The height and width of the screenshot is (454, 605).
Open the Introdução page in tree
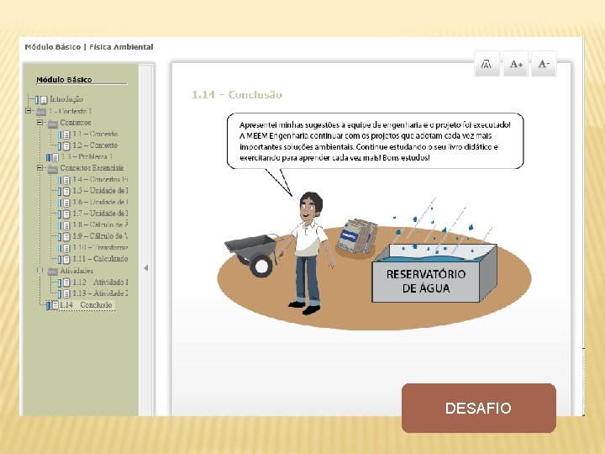[66, 99]
